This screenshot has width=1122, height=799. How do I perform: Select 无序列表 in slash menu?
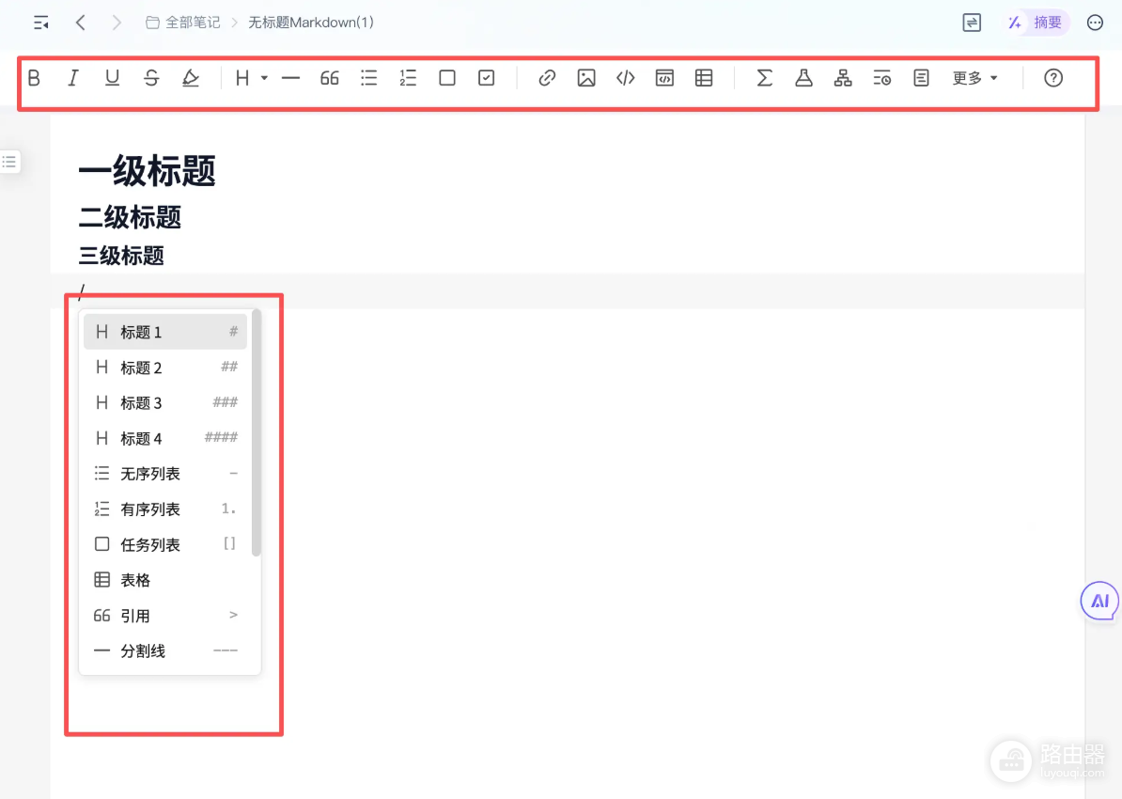(x=165, y=473)
